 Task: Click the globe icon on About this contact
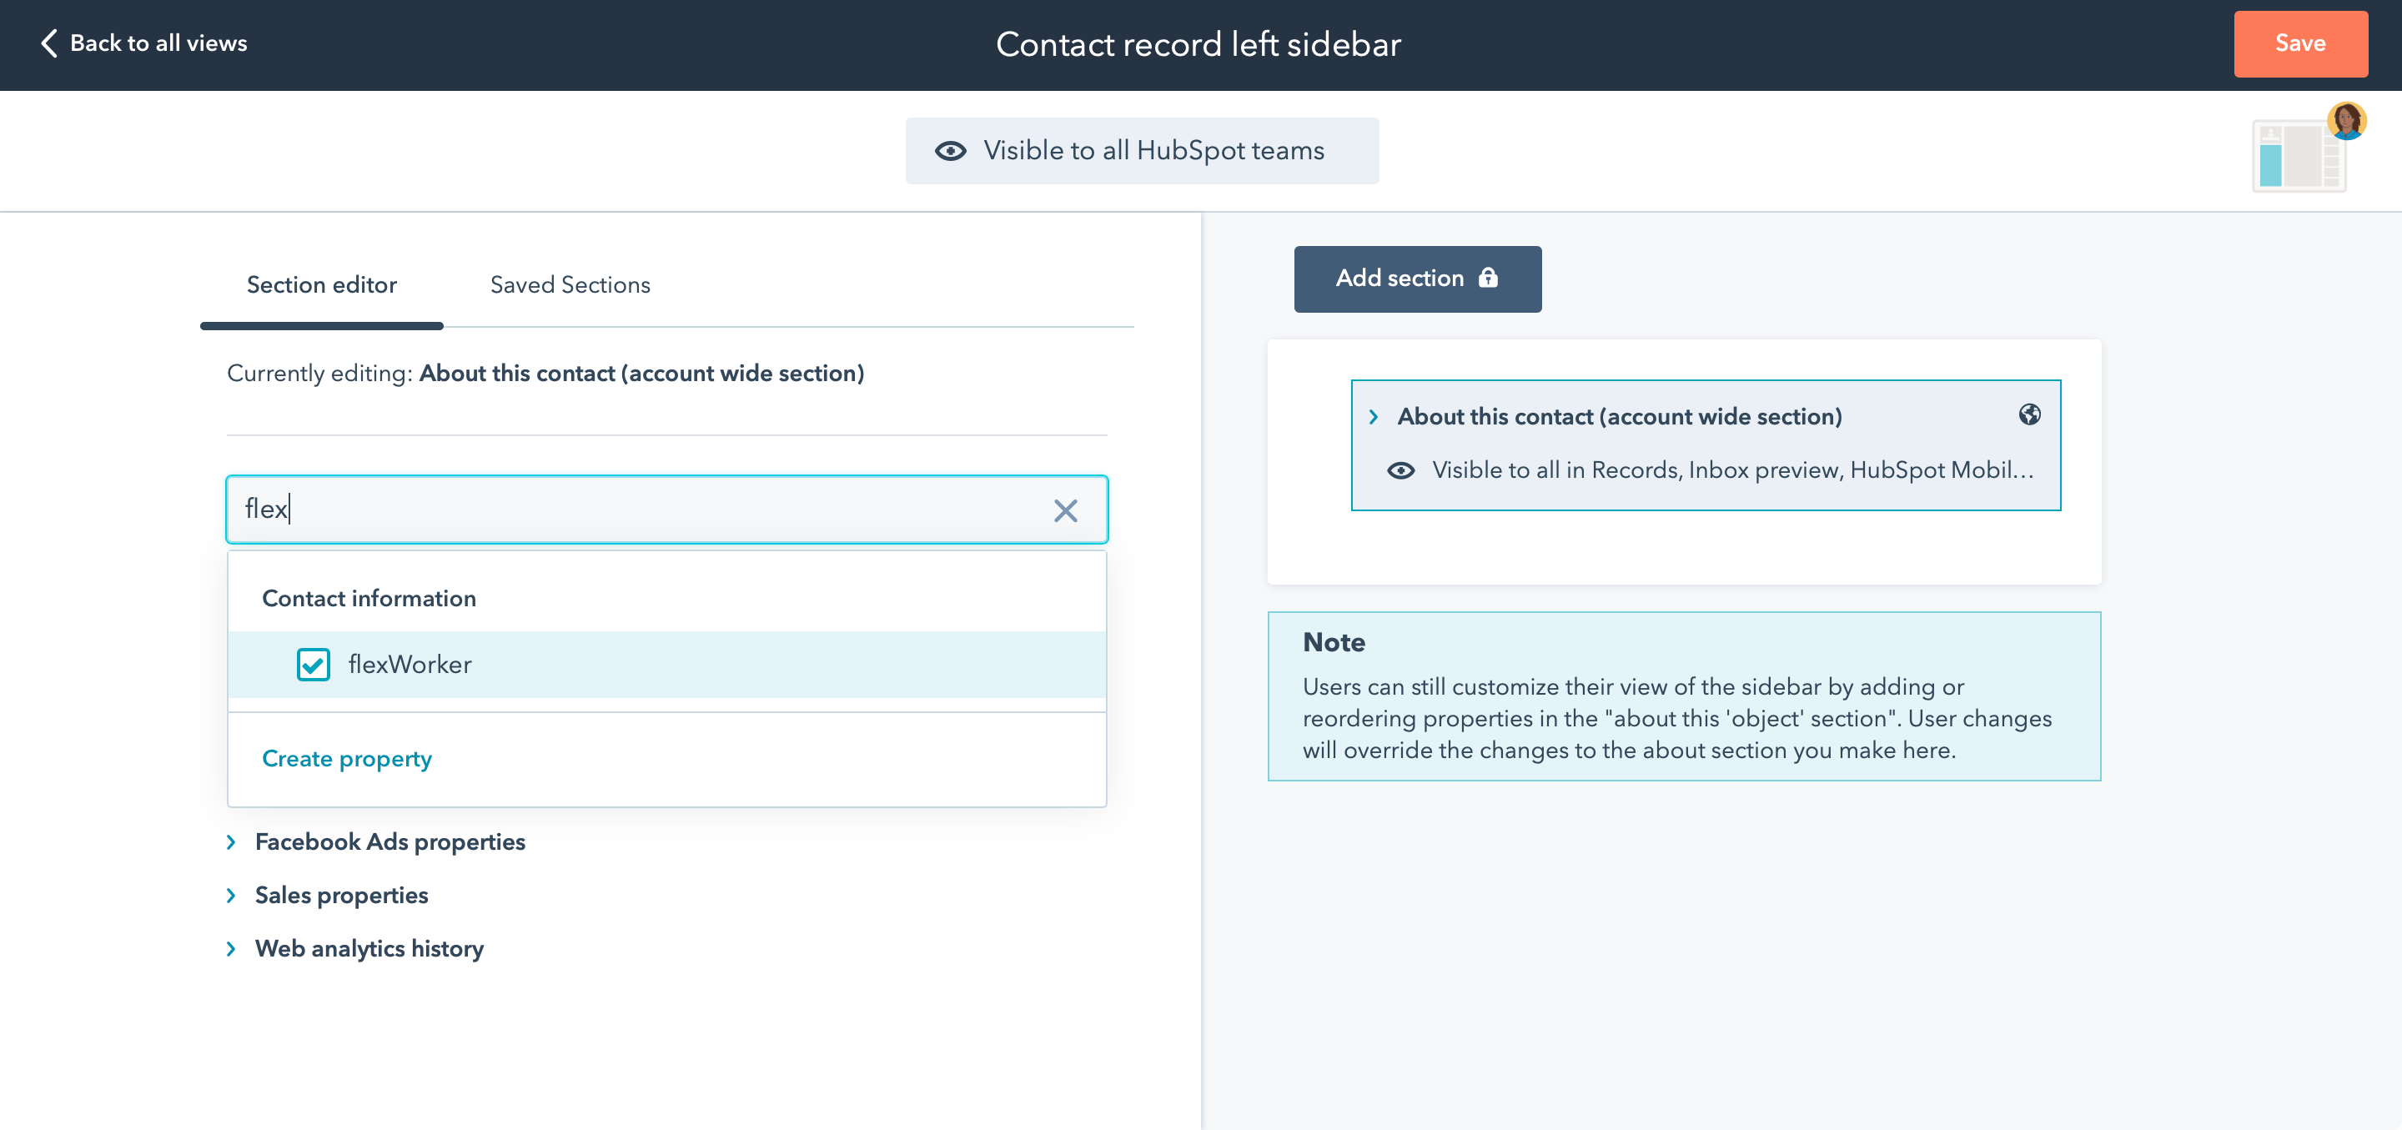[x=2029, y=415]
